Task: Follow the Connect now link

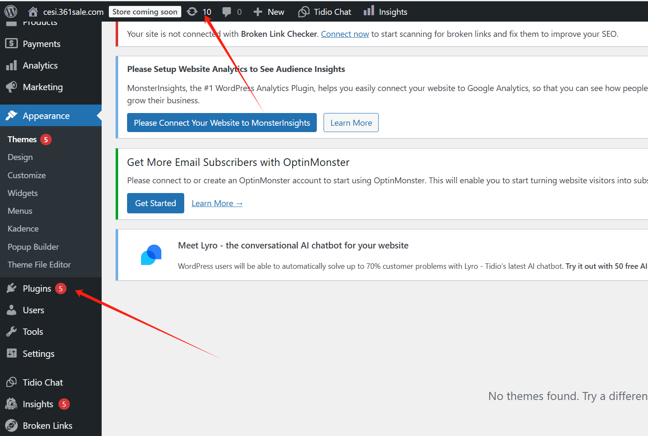Action: pos(345,34)
